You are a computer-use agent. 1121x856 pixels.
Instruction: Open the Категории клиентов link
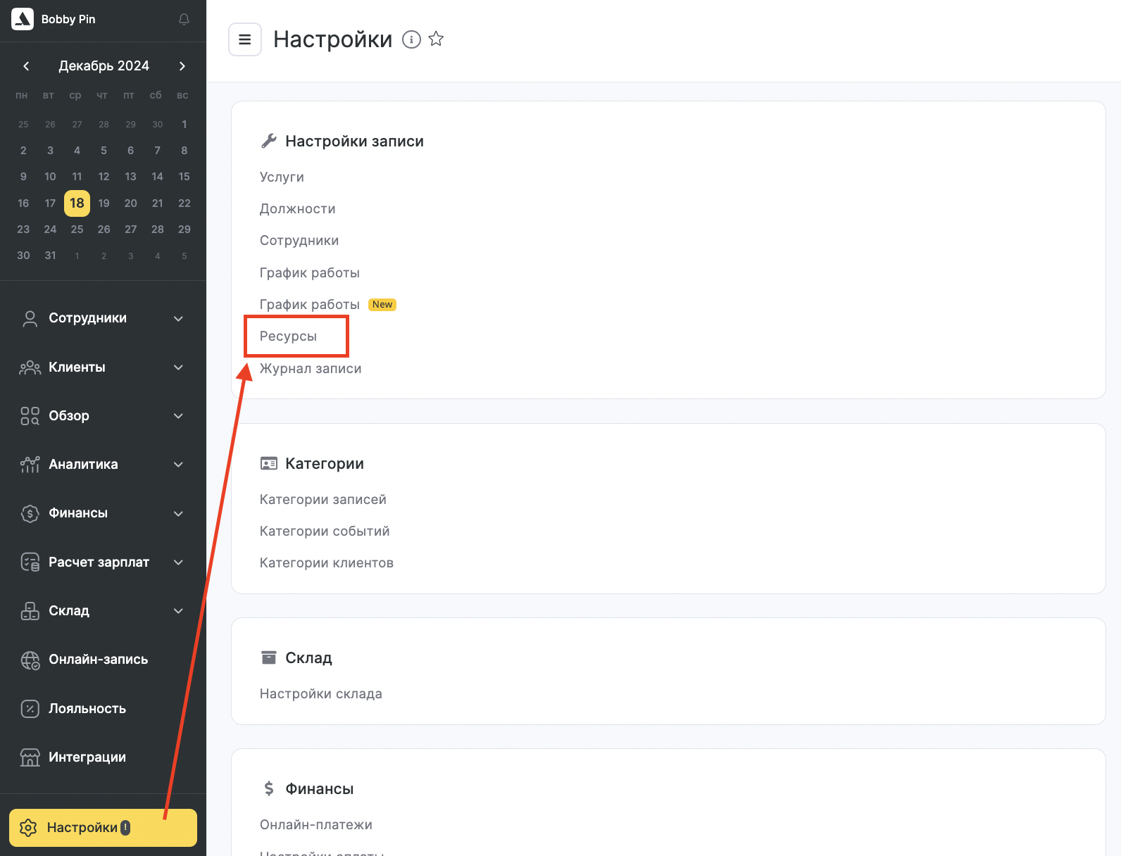327,562
